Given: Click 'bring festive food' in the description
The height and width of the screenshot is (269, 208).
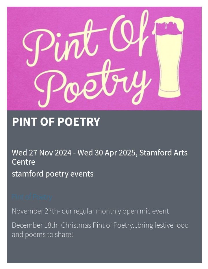Looking at the screenshot, I should (x=163, y=225).
